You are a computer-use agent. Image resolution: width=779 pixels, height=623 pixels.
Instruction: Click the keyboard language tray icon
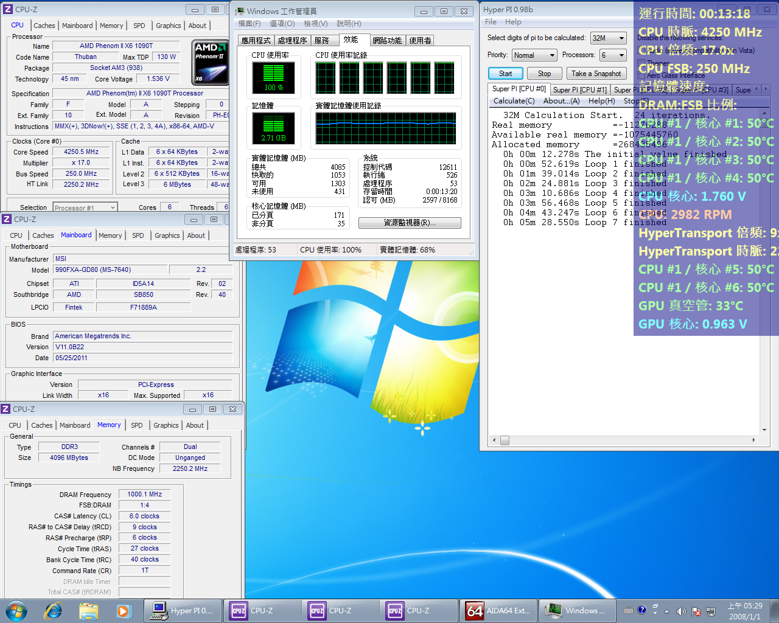[x=629, y=611]
